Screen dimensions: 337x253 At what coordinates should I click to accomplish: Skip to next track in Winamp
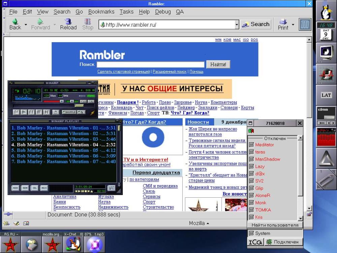point(47,112)
